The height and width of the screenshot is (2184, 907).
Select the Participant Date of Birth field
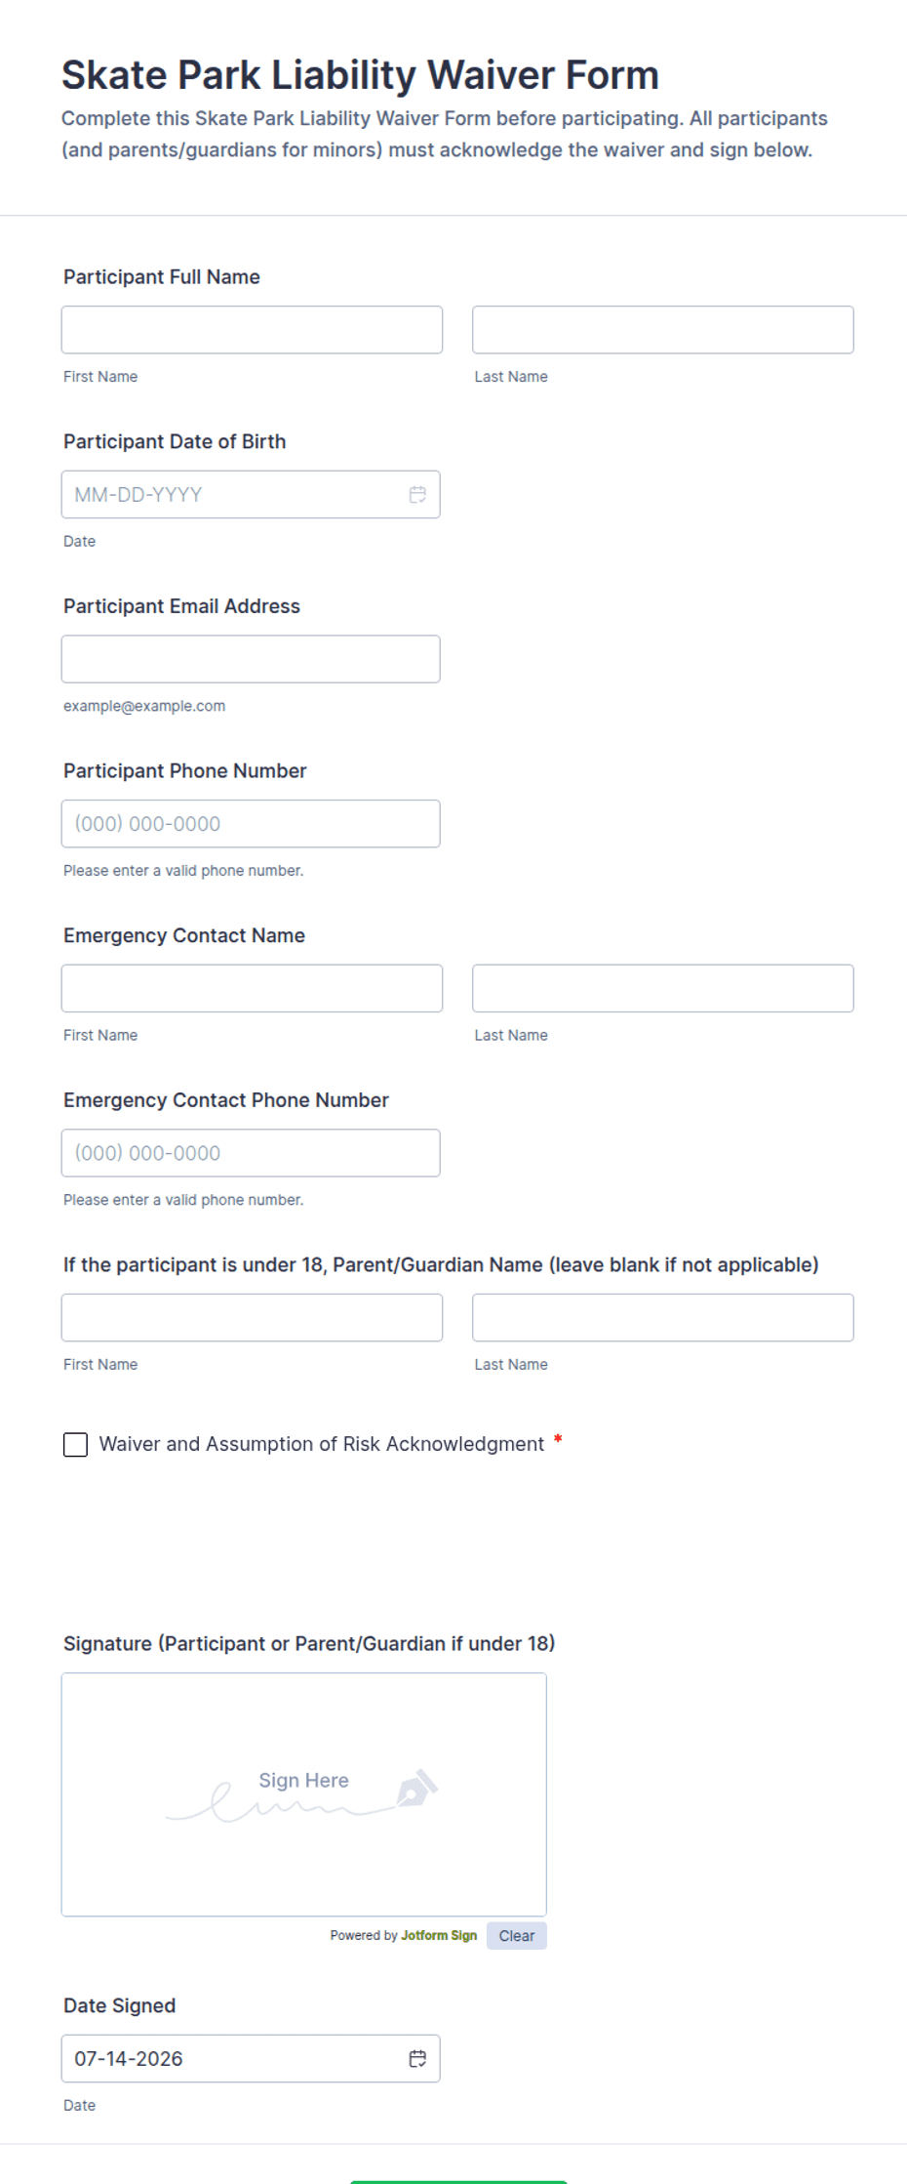point(251,494)
